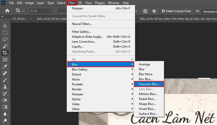Choose Lens Correction...
The height and width of the screenshot is (125, 217).
pos(101,42)
